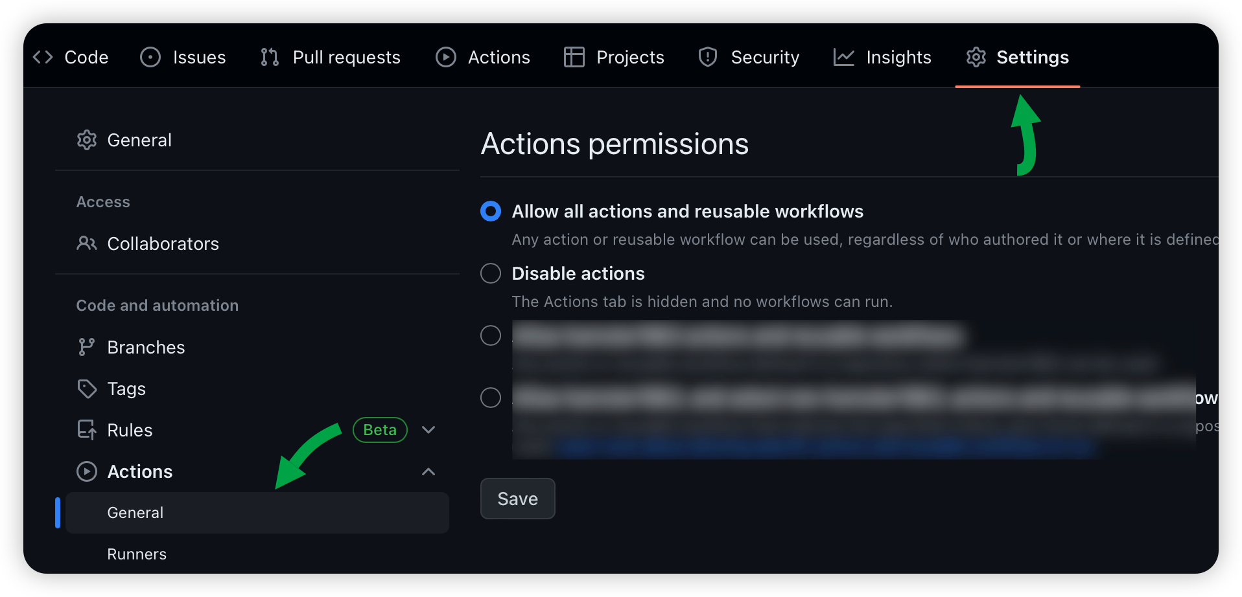Click the Issues circle-dot icon
Image resolution: width=1242 pixels, height=597 pixels.
click(150, 57)
